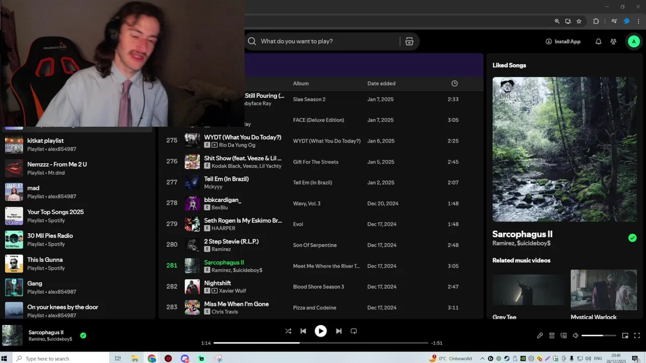Screen dimensions: 646x363
Task: Open the Friend Activity icon
Action: pyautogui.click(x=613, y=41)
